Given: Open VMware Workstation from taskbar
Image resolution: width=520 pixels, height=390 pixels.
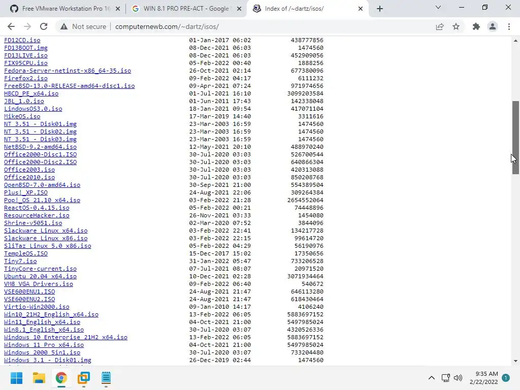Looking at the screenshot, I should point(84,378).
